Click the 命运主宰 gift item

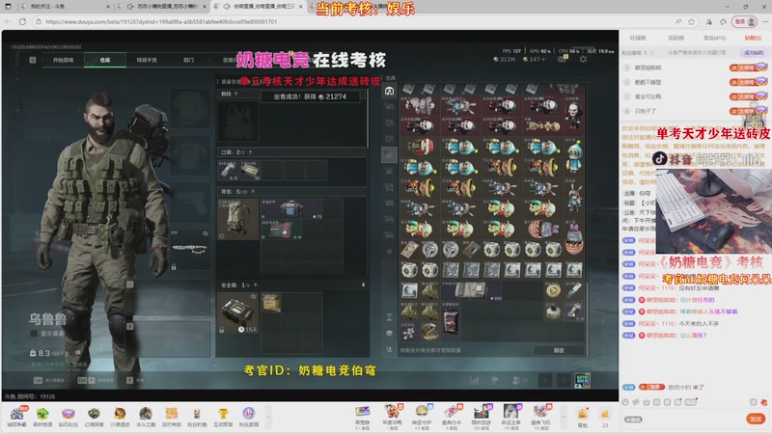coord(511,417)
